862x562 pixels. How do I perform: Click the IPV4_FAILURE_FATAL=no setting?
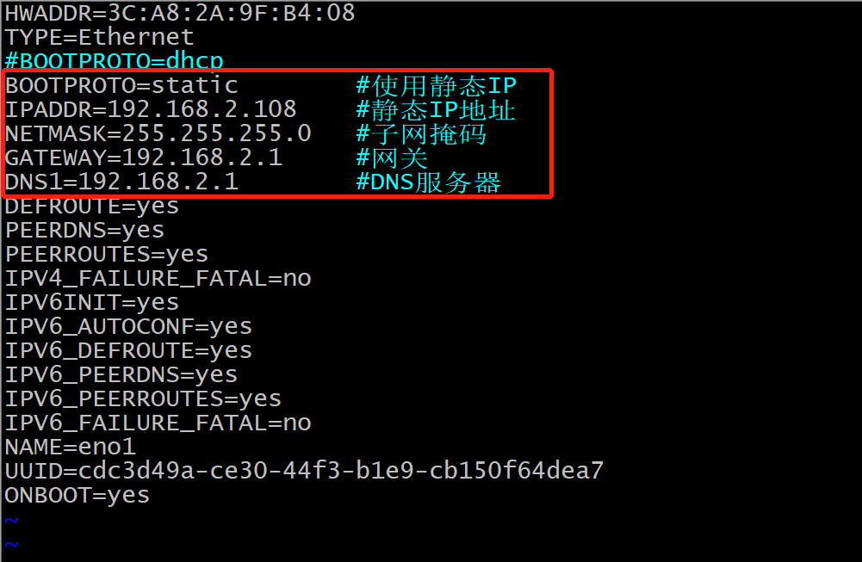(158, 279)
